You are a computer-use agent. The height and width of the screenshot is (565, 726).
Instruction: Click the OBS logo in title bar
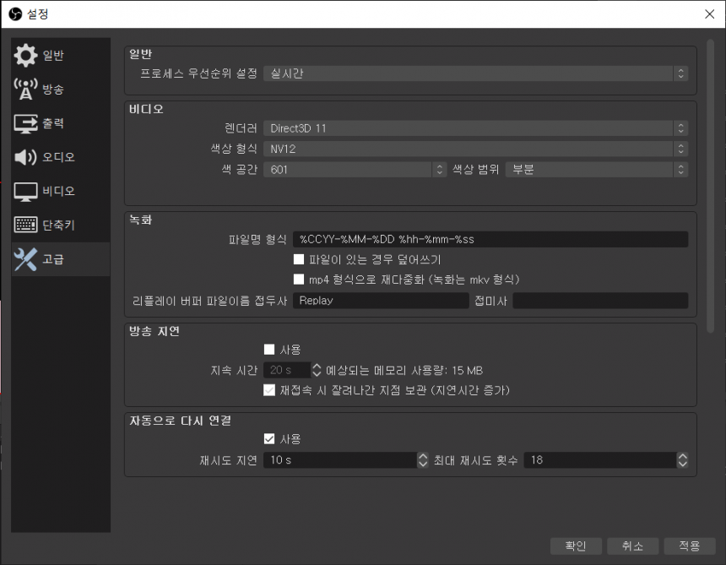pos(14,14)
